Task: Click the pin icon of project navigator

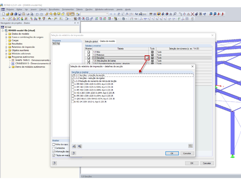Action: tap(75, 23)
